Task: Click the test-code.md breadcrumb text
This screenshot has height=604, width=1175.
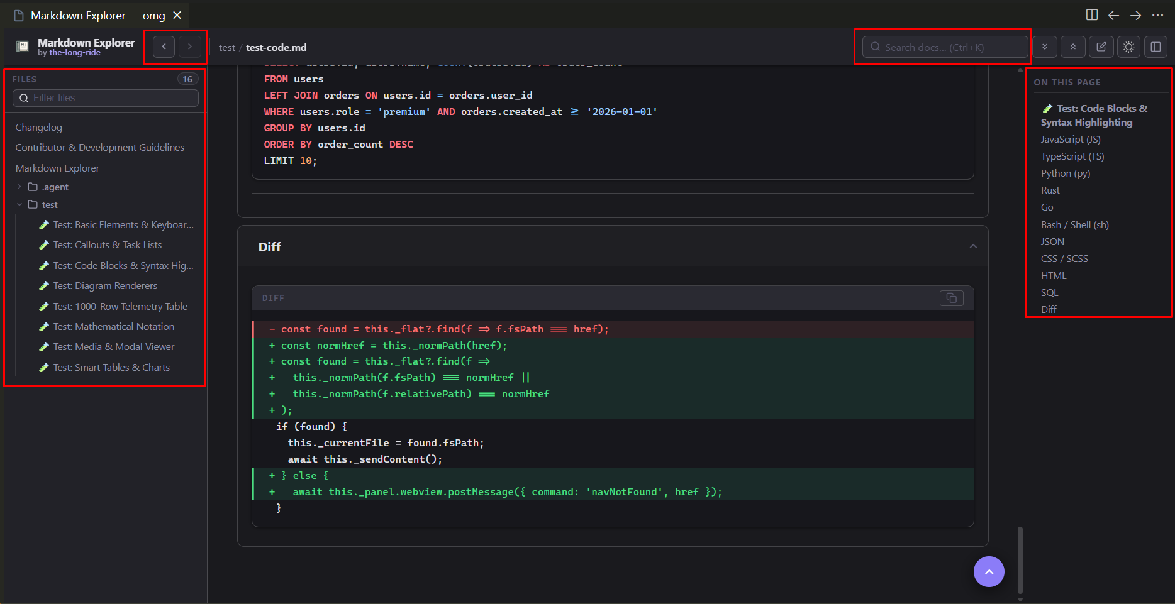Action: [276, 48]
